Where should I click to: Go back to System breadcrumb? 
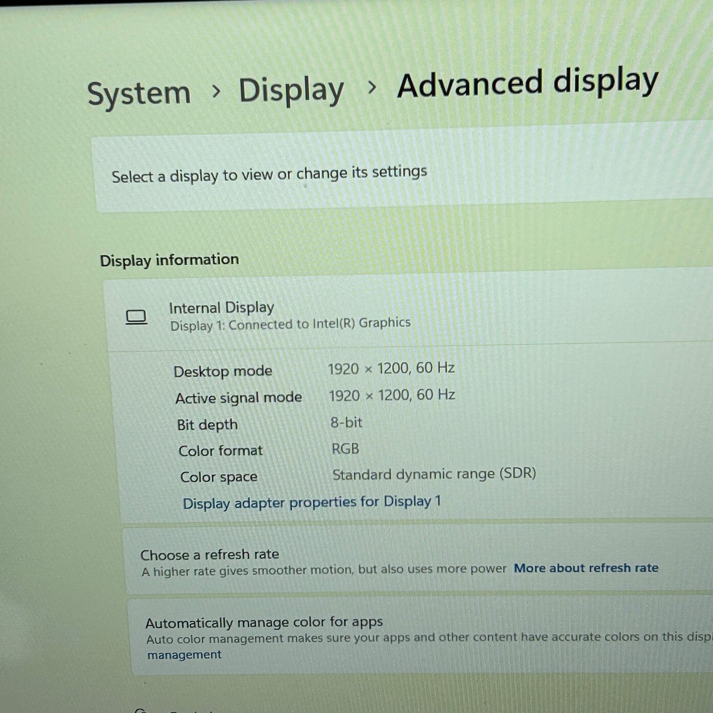(139, 93)
